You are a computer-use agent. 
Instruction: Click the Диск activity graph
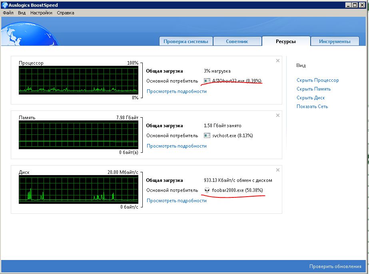point(78,189)
